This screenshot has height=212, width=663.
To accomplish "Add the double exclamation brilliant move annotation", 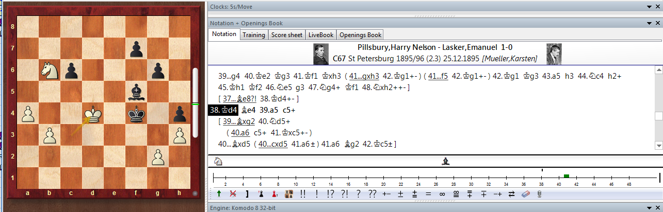I will pyautogui.click(x=302, y=194).
